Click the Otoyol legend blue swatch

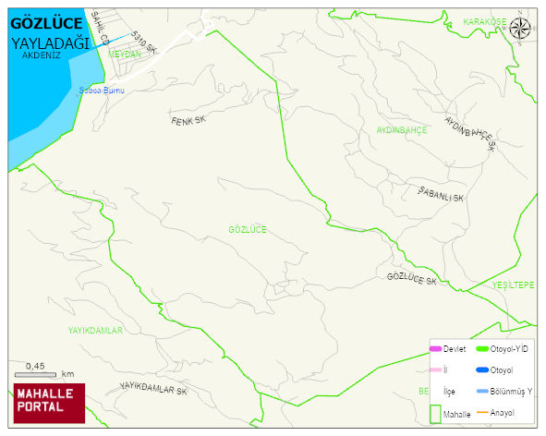click(482, 369)
